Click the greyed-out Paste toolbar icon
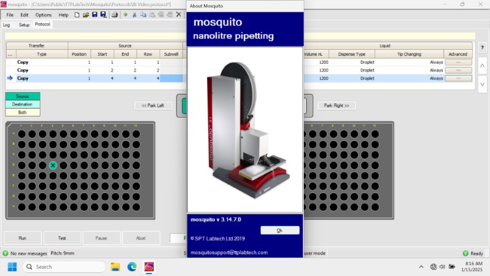Image resolution: width=490 pixels, height=276 pixels. [152, 15]
